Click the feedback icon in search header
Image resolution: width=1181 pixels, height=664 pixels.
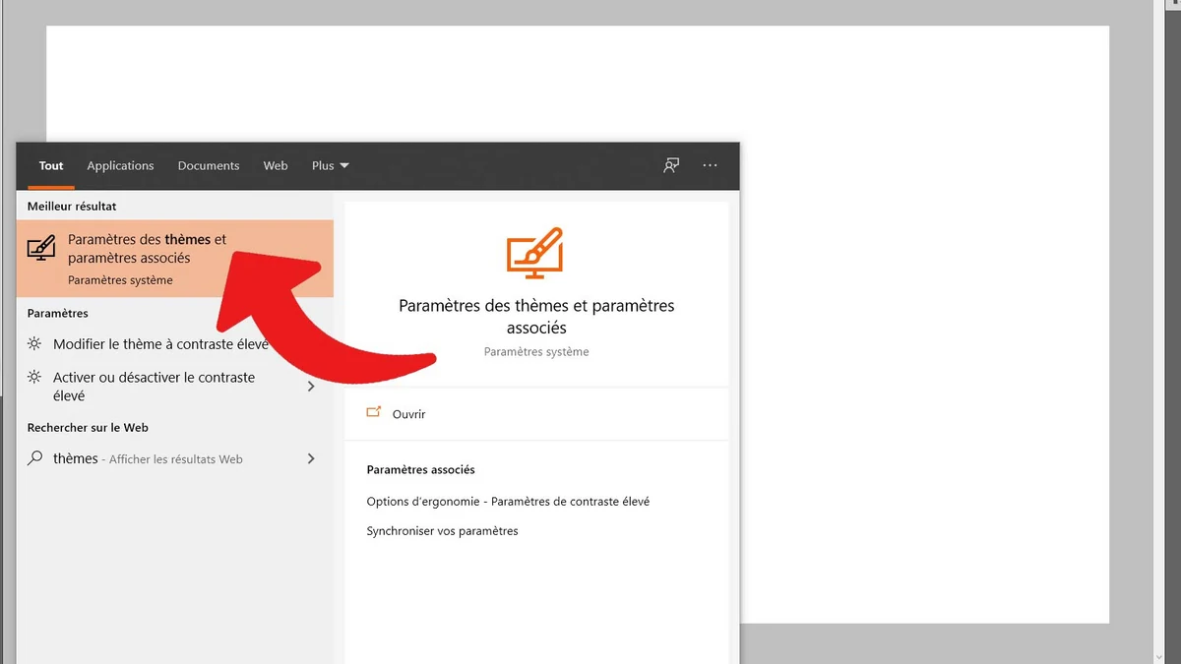click(671, 165)
